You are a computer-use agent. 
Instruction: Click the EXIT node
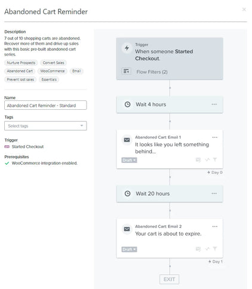click(170, 279)
